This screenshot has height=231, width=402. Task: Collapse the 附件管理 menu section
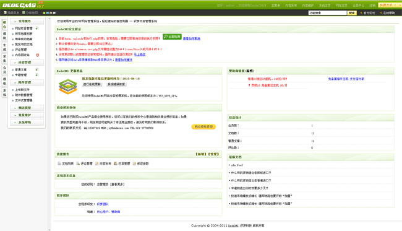click(27, 82)
